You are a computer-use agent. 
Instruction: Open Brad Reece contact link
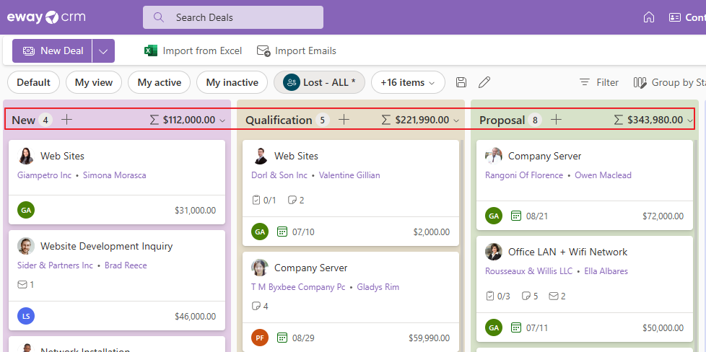[x=126, y=265]
